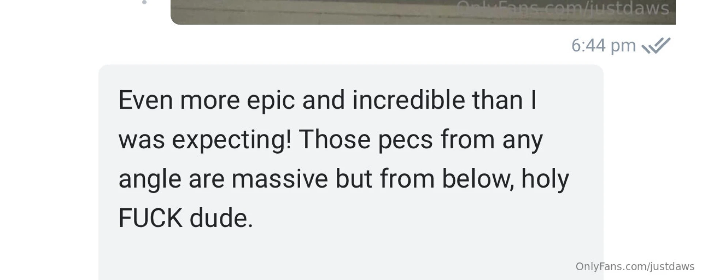Click the word "Even" starting the message
The height and width of the screenshot is (280, 702).
(146, 100)
